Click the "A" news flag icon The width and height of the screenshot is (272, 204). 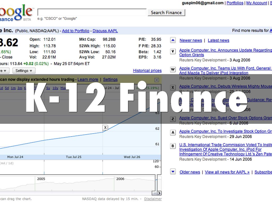(173, 133)
